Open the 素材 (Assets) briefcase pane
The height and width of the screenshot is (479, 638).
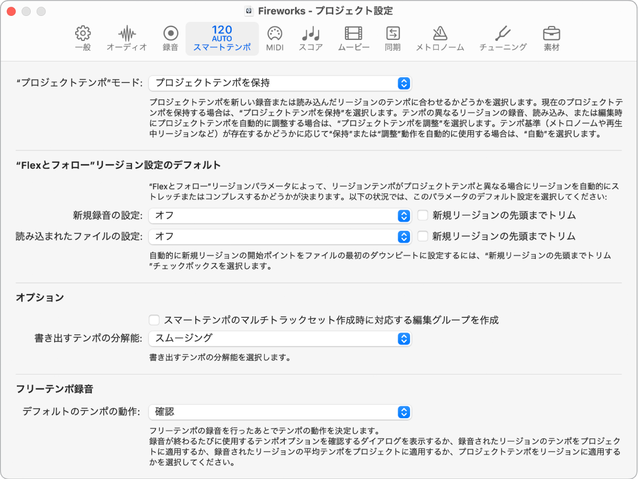point(551,39)
